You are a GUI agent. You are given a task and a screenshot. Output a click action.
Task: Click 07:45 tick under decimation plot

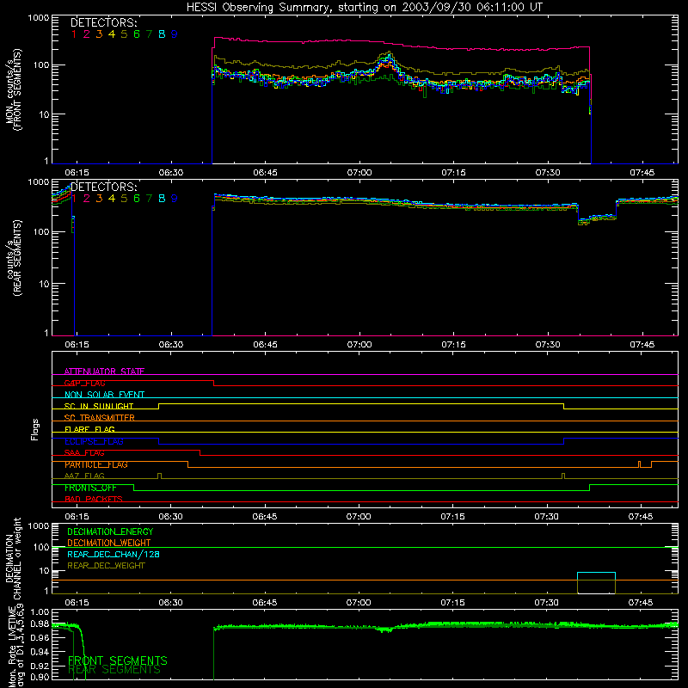[641, 603]
